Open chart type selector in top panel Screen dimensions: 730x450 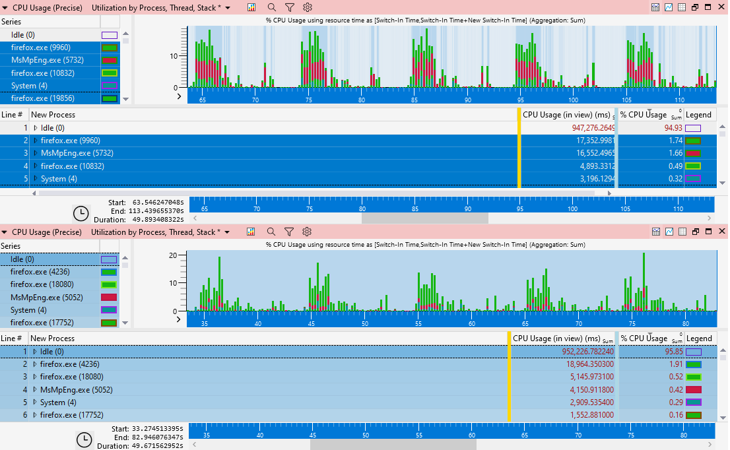(251, 7)
